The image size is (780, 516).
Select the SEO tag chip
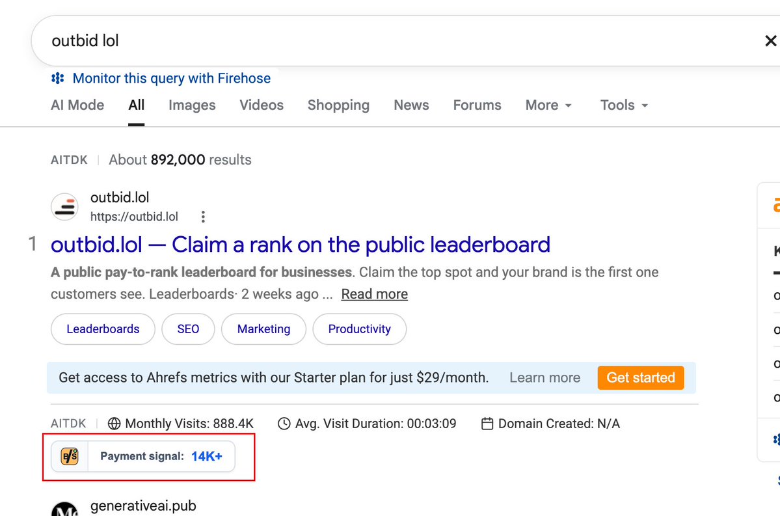(x=188, y=329)
